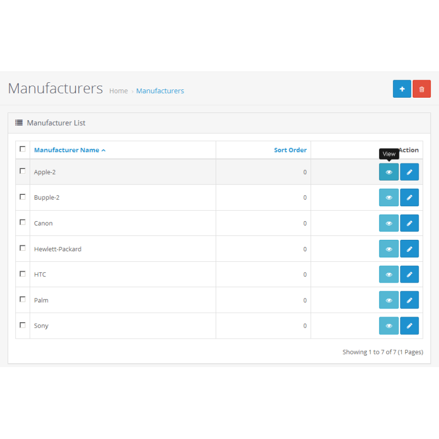Edit the Hewlett-Packard manufacturer
The image size is (439, 439).
tap(409, 249)
